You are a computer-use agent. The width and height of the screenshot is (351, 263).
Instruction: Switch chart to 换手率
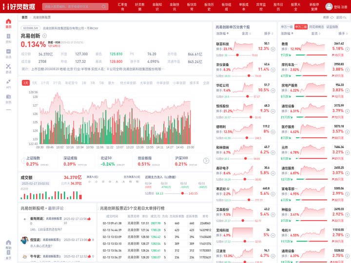click(x=195, y=83)
